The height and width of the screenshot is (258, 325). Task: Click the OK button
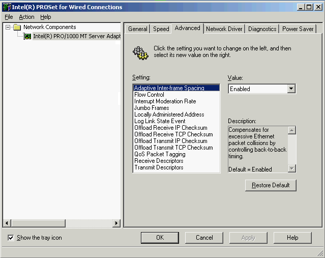[x=160, y=238]
